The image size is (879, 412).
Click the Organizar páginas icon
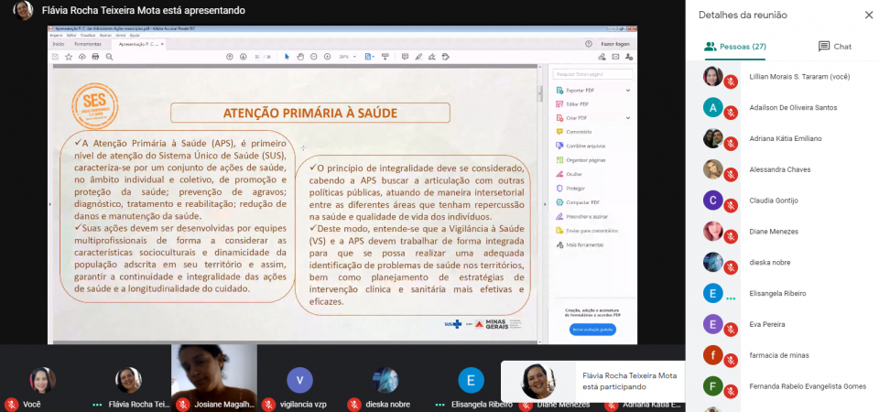coord(559,160)
